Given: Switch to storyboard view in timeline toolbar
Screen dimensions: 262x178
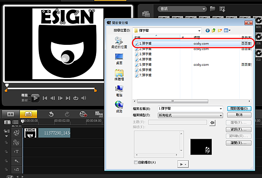Looking at the screenshot, I should (10, 114).
